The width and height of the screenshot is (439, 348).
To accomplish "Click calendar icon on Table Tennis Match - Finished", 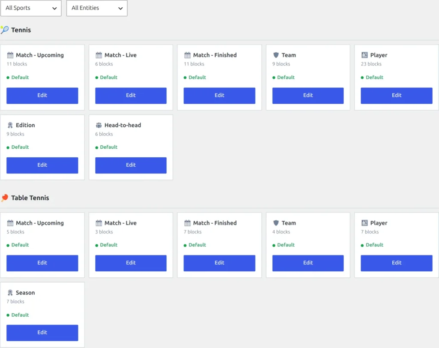I will click(187, 223).
